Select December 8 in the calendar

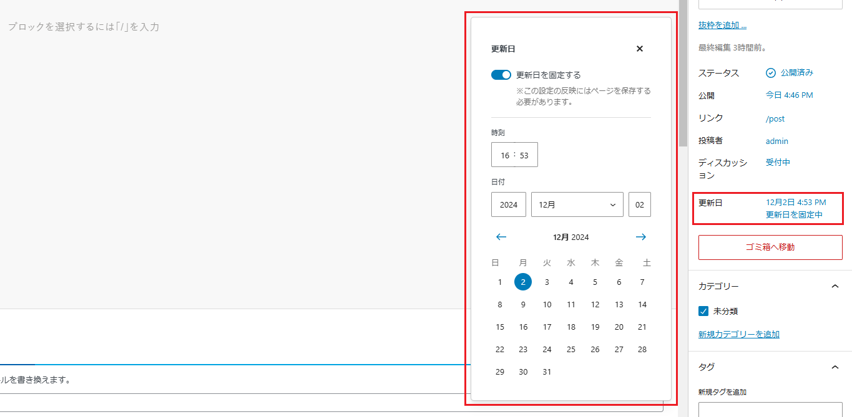pos(500,305)
